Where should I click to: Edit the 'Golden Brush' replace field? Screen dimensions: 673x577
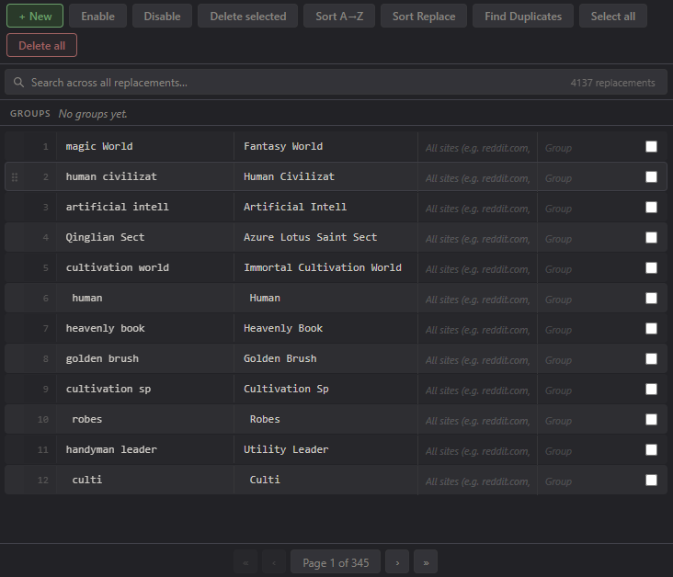(x=325, y=358)
